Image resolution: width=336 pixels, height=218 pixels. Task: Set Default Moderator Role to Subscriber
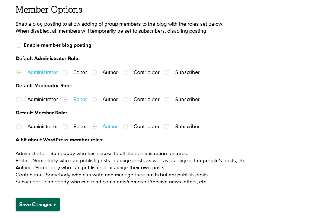[167, 100]
